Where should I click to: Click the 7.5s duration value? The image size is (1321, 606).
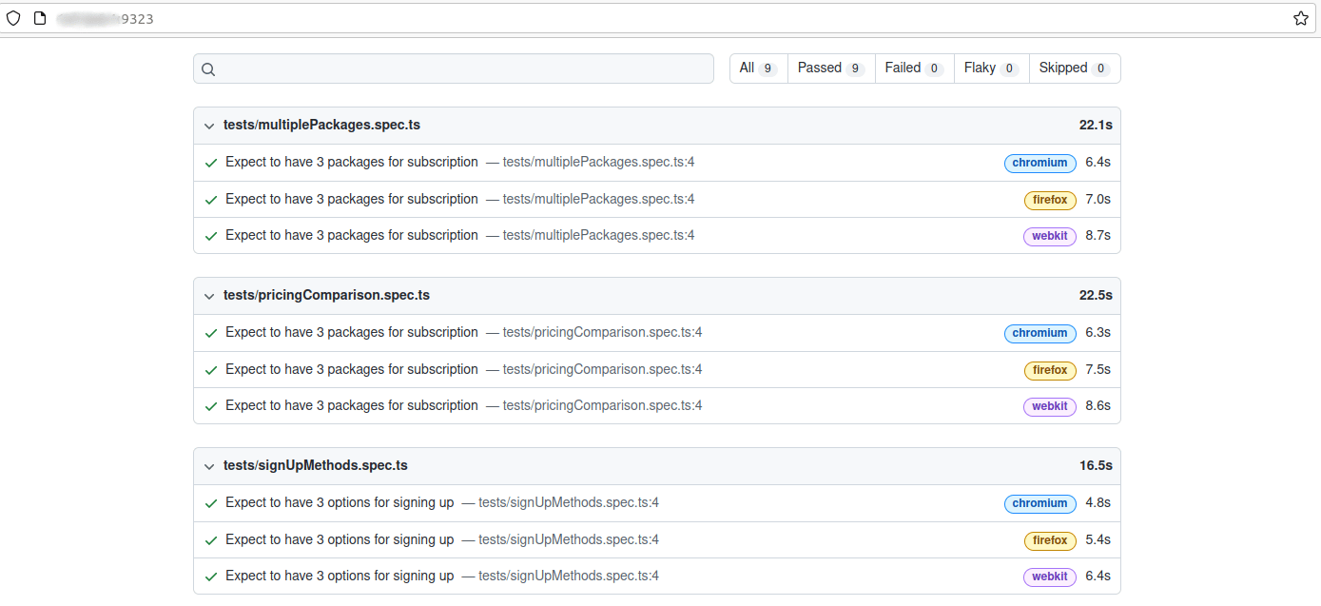tap(1098, 369)
